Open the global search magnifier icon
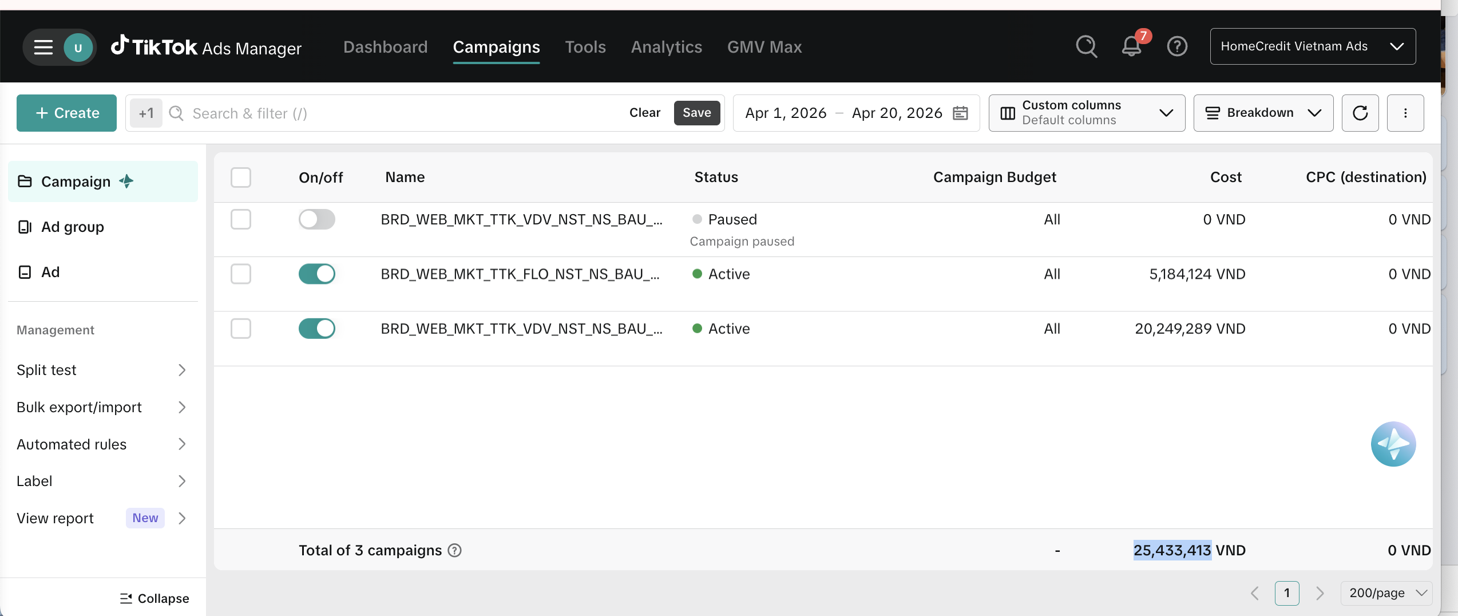Screen dimensions: 1458x616 pos(1087,46)
